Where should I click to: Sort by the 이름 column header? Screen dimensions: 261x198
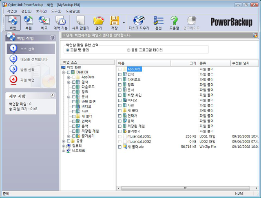click(x=144, y=63)
